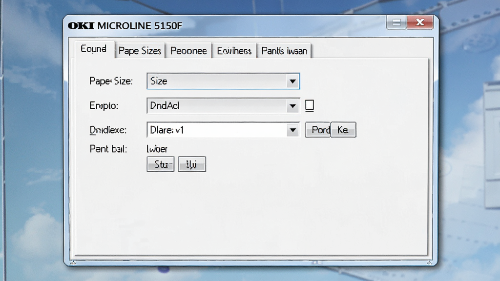Click the Ilui button
The width and height of the screenshot is (500, 281).
(191, 164)
